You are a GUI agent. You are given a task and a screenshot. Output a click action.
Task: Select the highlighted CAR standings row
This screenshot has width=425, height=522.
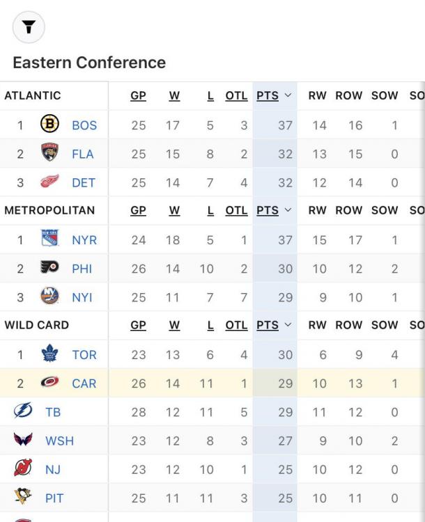tap(209, 383)
